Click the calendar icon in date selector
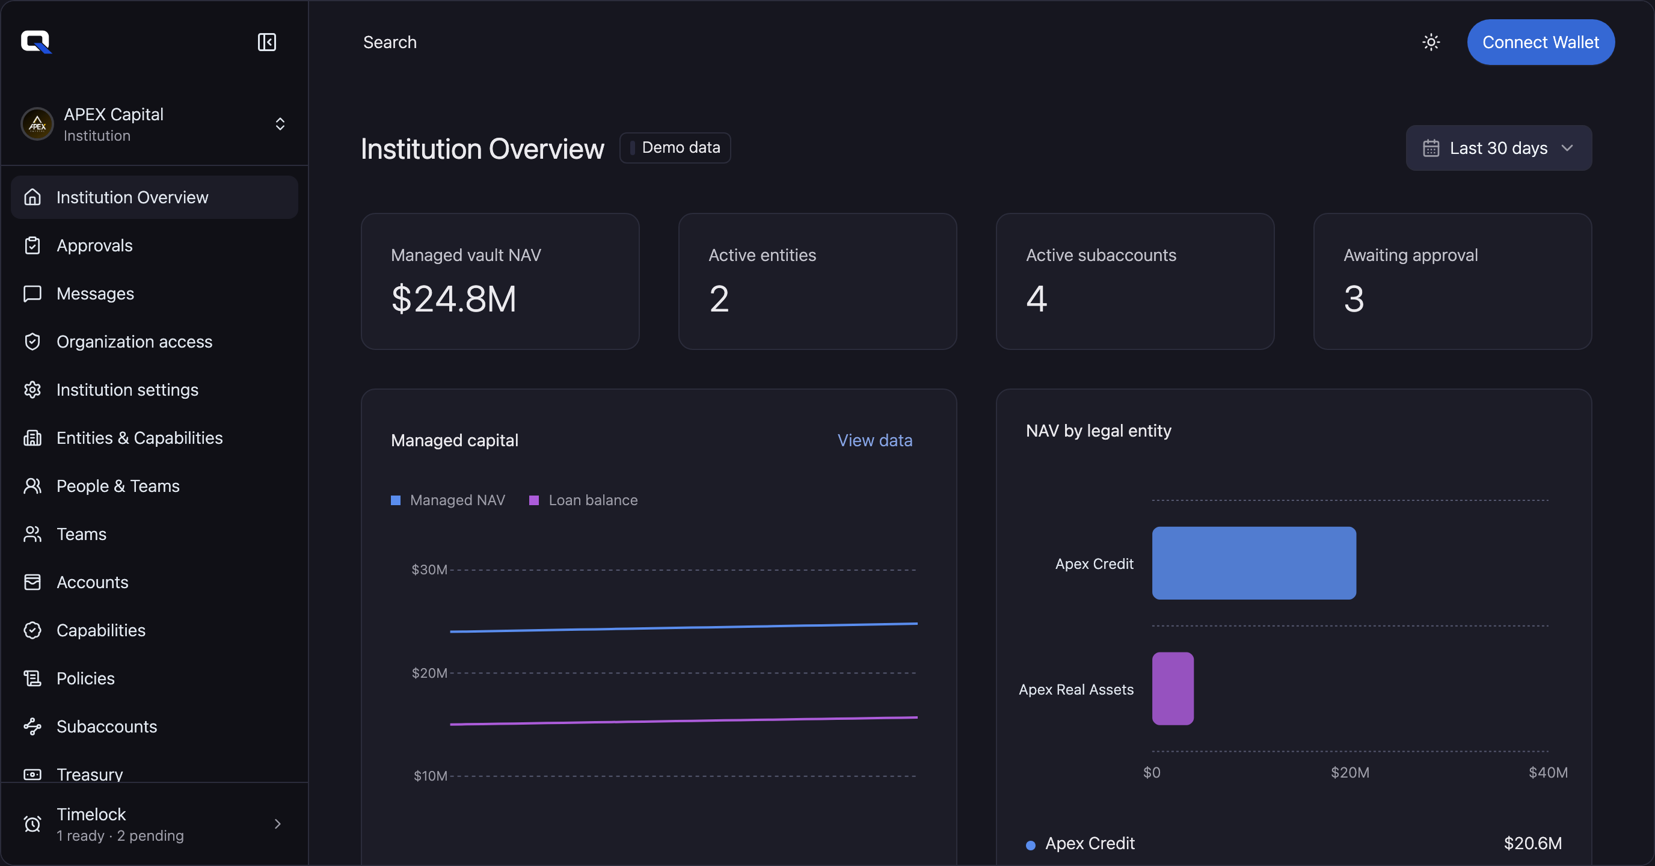This screenshot has height=866, width=1655. point(1431,149)
